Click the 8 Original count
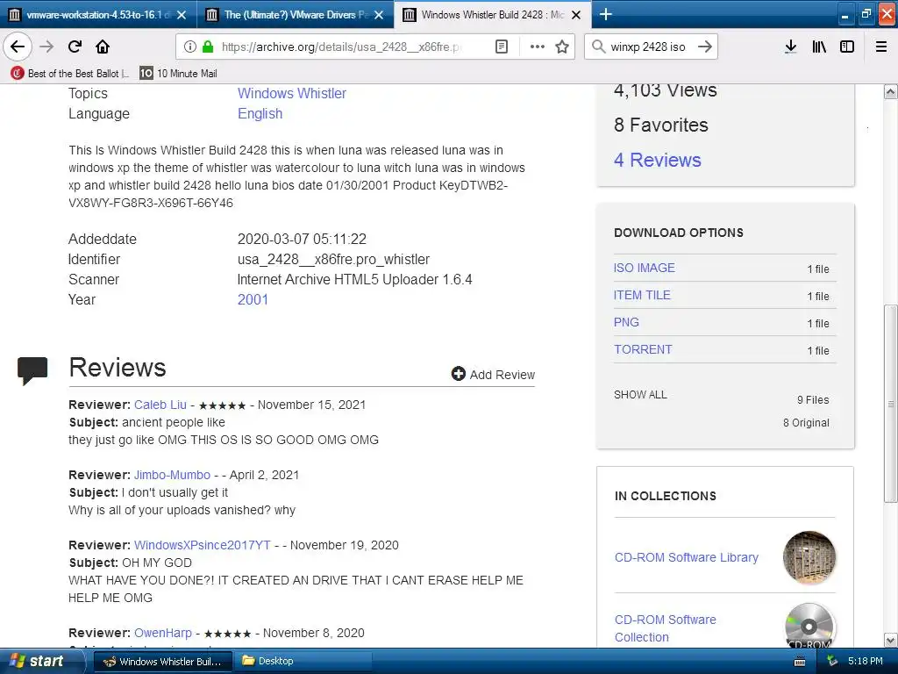The height and width of the screenshot is (674, 898). [806, 422]
